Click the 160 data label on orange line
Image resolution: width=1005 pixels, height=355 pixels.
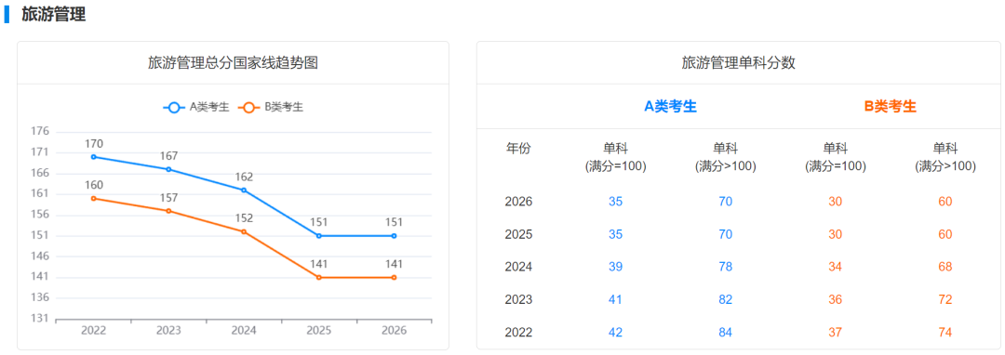(94, 185)
